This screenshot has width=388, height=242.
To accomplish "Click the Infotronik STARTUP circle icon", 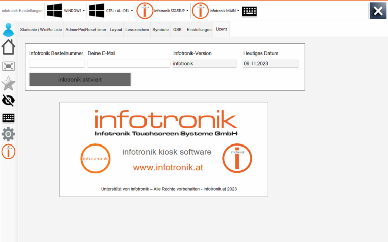I will coord(145,11).
